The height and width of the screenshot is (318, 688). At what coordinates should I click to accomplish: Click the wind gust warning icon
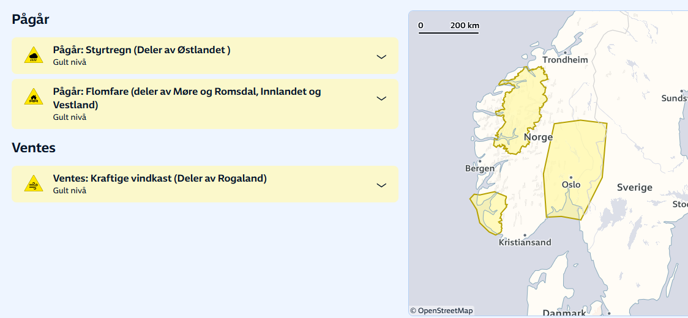tap(34, 184)
